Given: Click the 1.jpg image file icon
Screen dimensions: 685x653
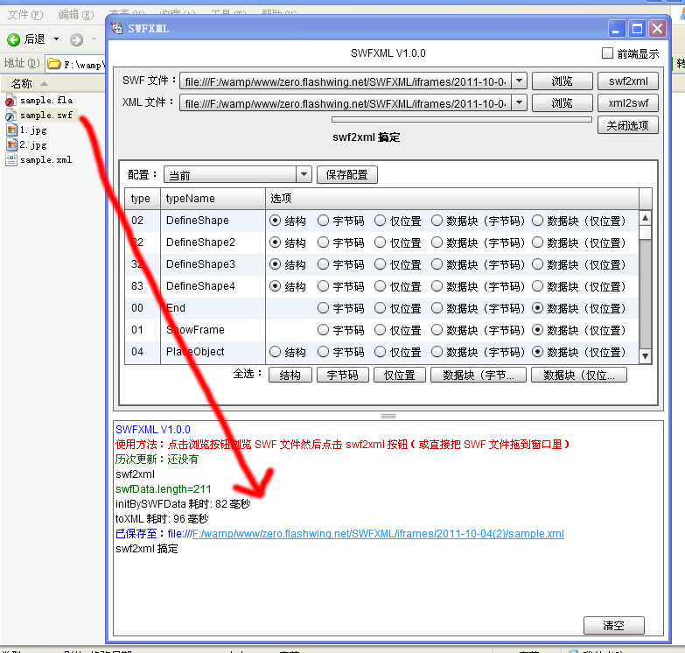Looking at the screenshot, I should [11, 130].
